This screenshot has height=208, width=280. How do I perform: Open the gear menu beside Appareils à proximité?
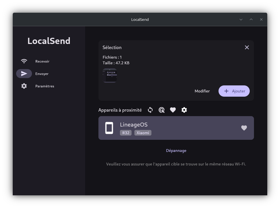(184, 110)
